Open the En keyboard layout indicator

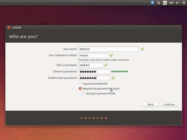pos(165,3)
